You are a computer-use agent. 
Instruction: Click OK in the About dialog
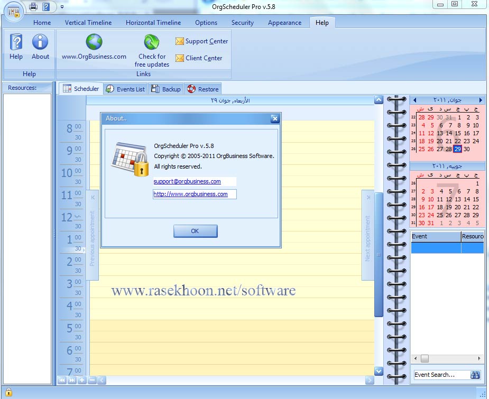(x=195, y=231)
